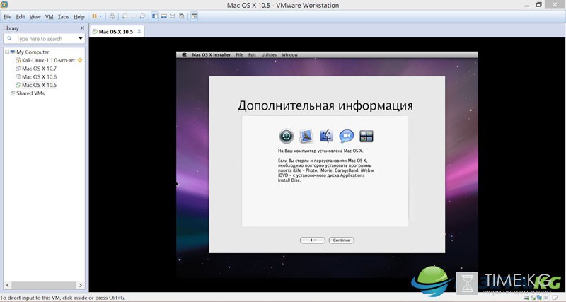Click the Unity mode toolbar icon
The height and width of the screenshot is (302, 566).
pyautogui.click(x=182, y=16)
